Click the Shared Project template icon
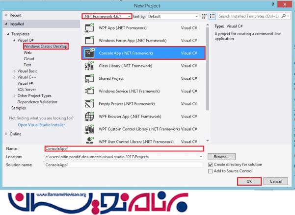 tap(89, 78)
